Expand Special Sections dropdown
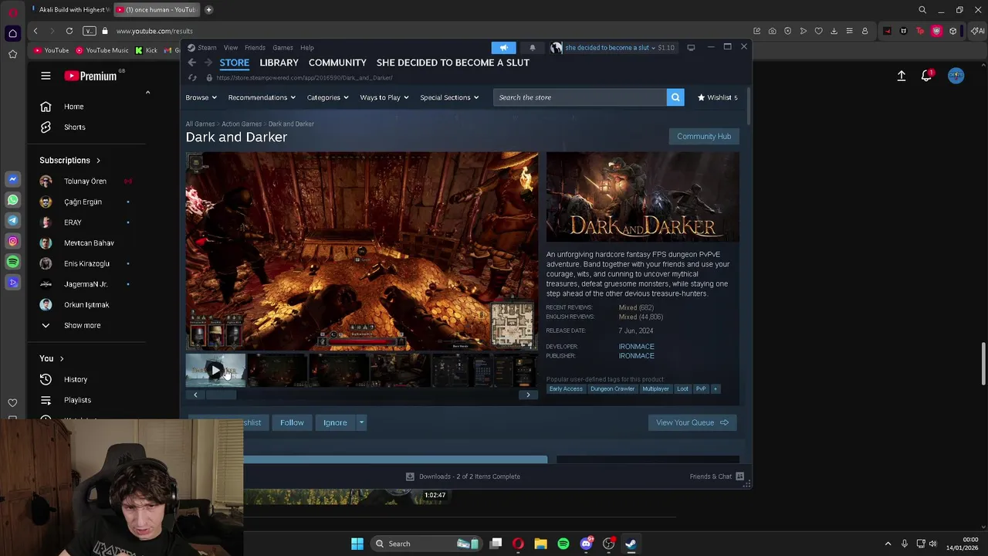The image size is (988, 556). tap(449, 97)
